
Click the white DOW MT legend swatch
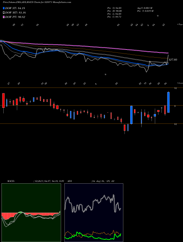click(4, 13)
